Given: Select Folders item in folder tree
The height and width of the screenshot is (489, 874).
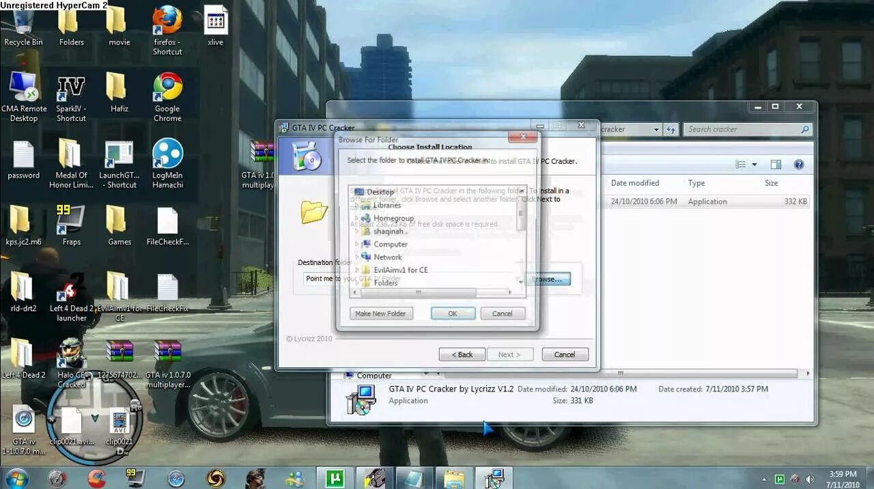Looking at the screenshot, I should point(385,283).
